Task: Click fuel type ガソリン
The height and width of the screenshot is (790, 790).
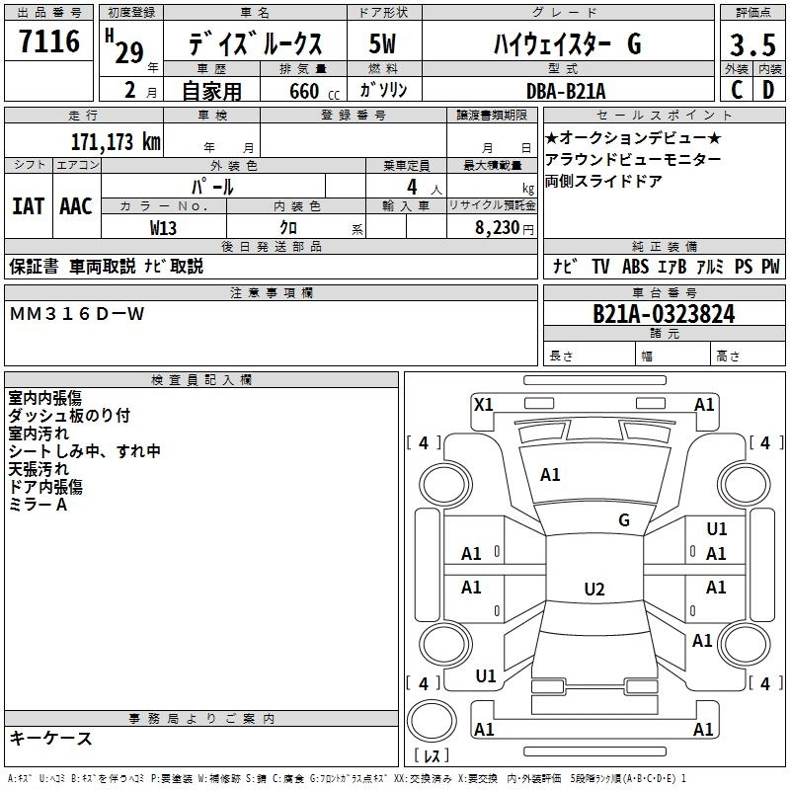Action: [383, 90]
